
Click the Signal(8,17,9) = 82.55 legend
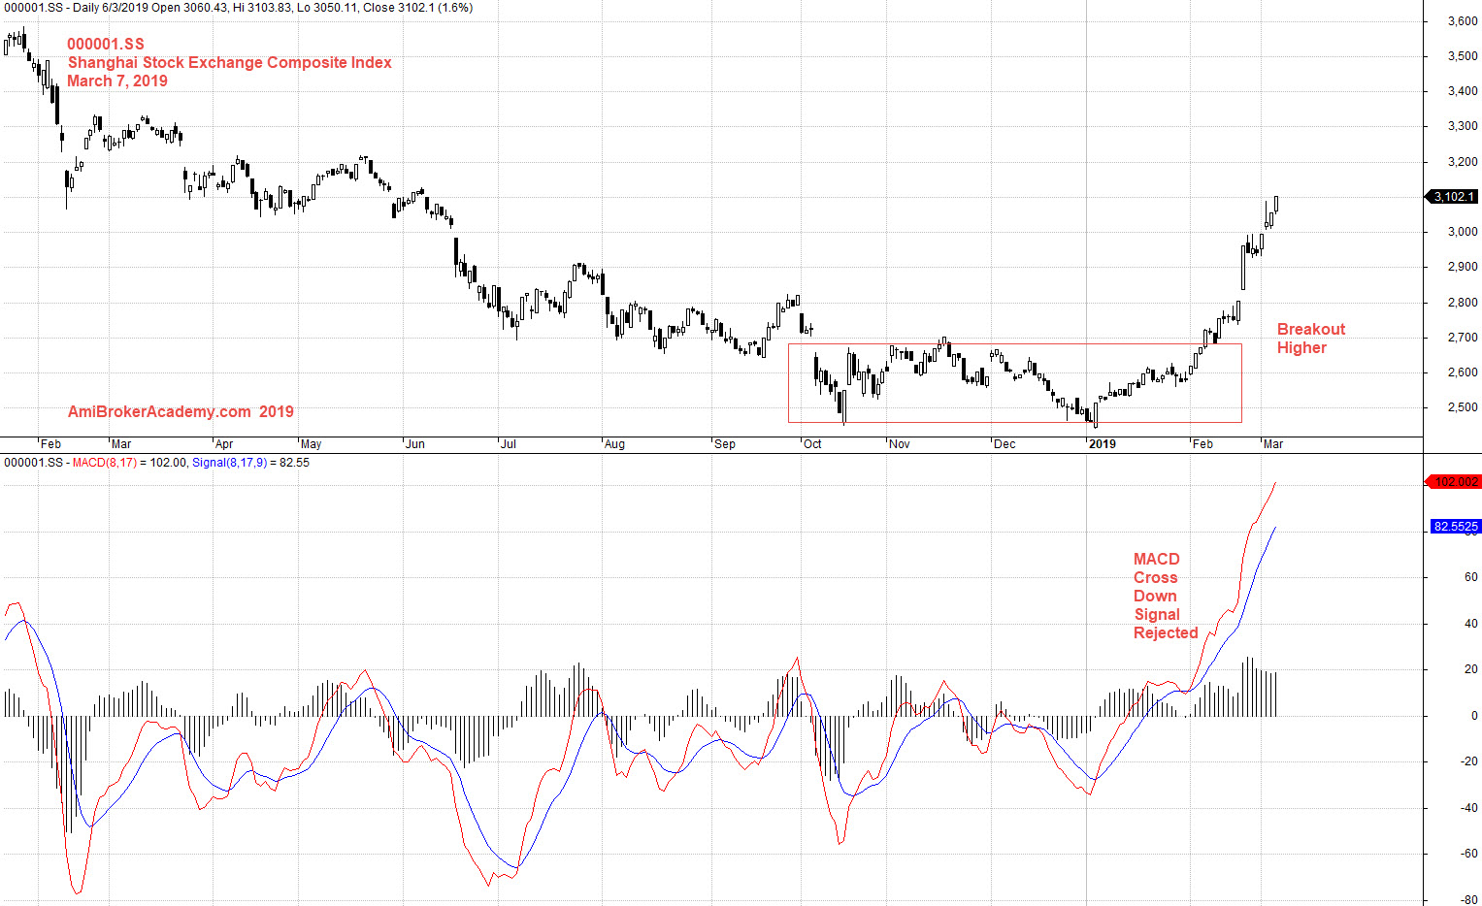[250, 463]
